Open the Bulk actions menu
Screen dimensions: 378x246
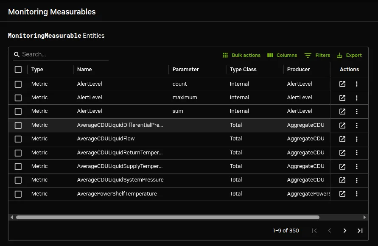click(x=241, y=55)
